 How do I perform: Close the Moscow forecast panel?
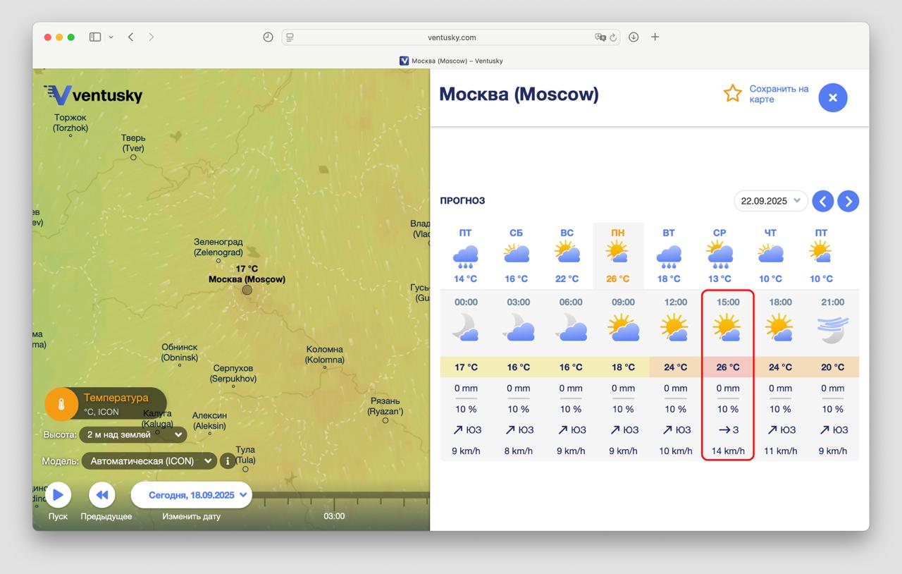[x=832, y=98]
